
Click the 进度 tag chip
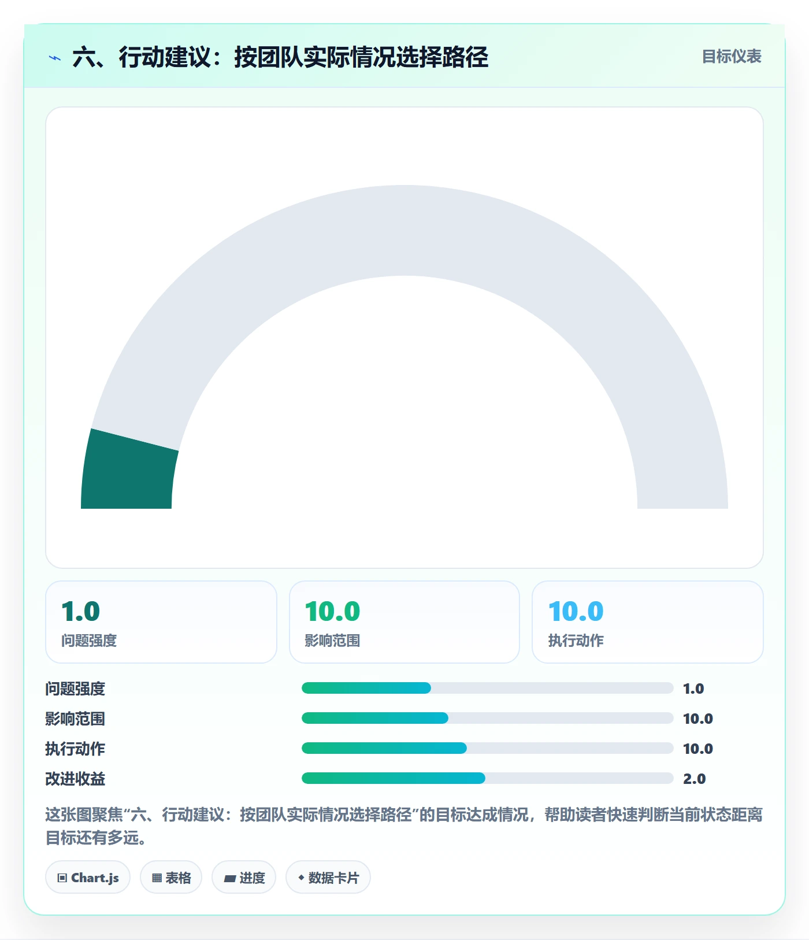click(244, 878)
